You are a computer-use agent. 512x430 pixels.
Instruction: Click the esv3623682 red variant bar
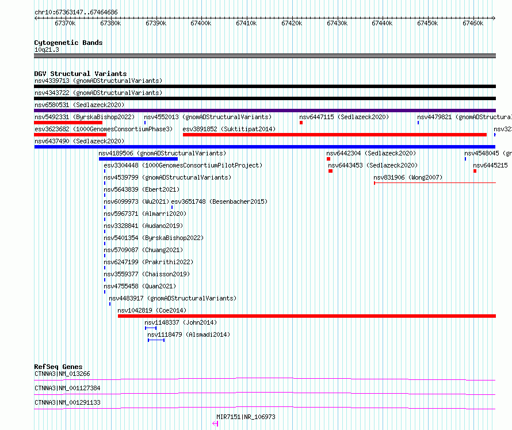coord(70,135)
